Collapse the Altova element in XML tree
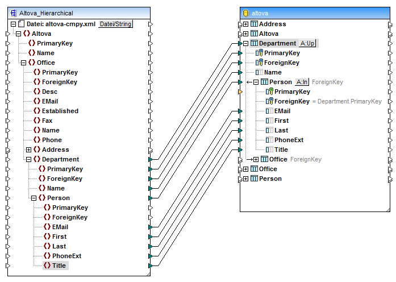Viewport: 396px width, 282px height. click(18, 34)
